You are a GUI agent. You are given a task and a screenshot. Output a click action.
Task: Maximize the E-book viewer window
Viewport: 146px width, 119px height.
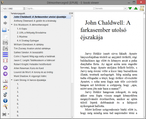134,2
